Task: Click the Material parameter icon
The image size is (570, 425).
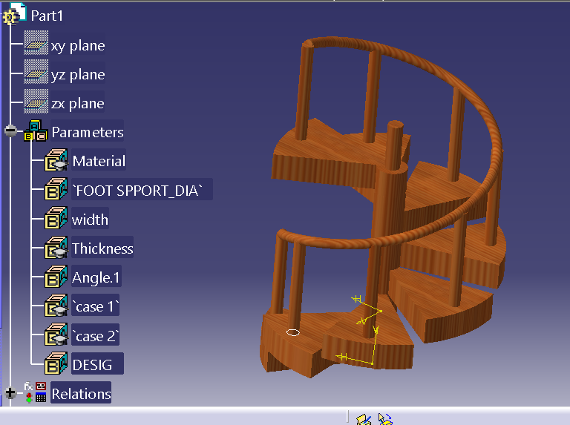Action: coord(56,159)
